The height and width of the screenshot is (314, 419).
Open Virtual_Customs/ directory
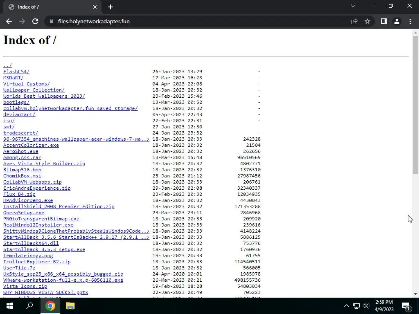point(27,84)
